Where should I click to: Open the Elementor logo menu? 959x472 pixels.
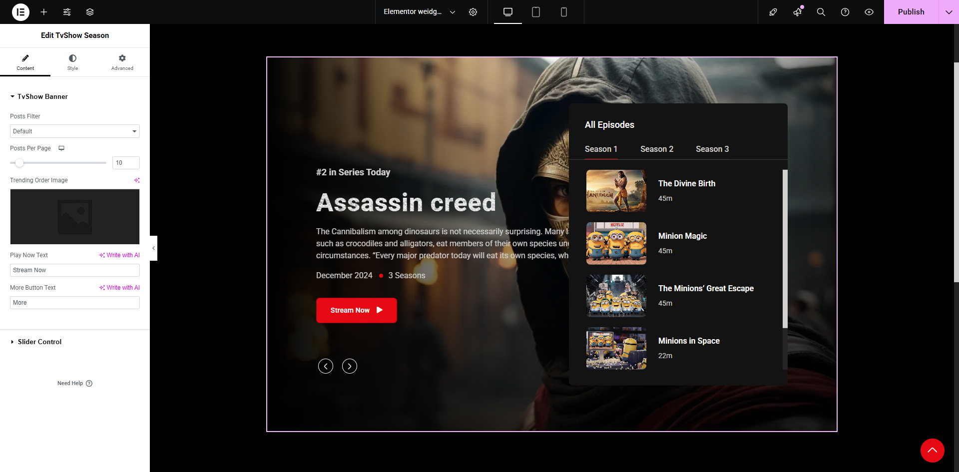[x=21, y=12]
